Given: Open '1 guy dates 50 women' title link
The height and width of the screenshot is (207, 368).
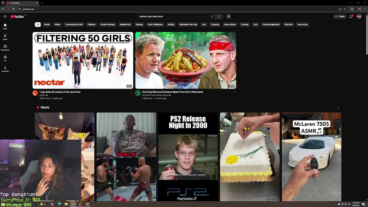Looking at the screenshot, I should [60, 92].
